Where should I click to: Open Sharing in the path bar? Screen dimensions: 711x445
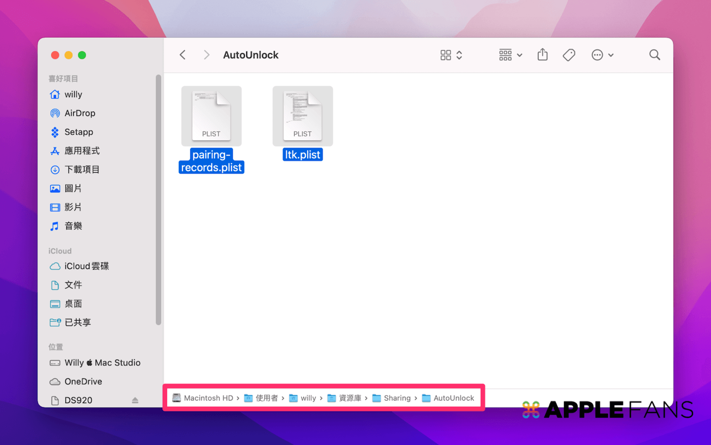click(397, 398)
